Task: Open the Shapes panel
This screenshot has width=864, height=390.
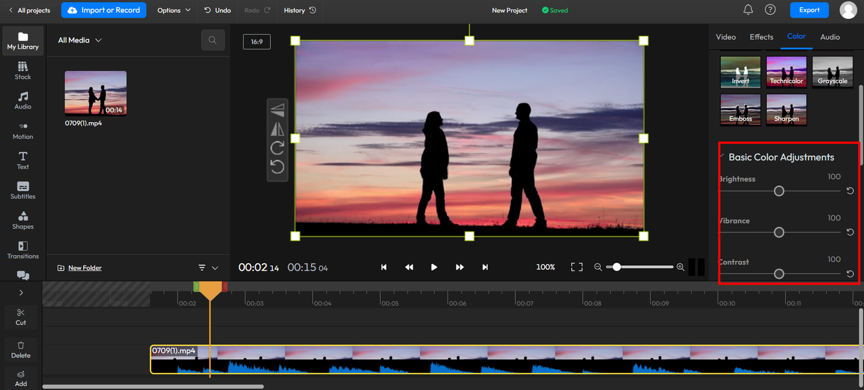Action: tap(23, 220)
